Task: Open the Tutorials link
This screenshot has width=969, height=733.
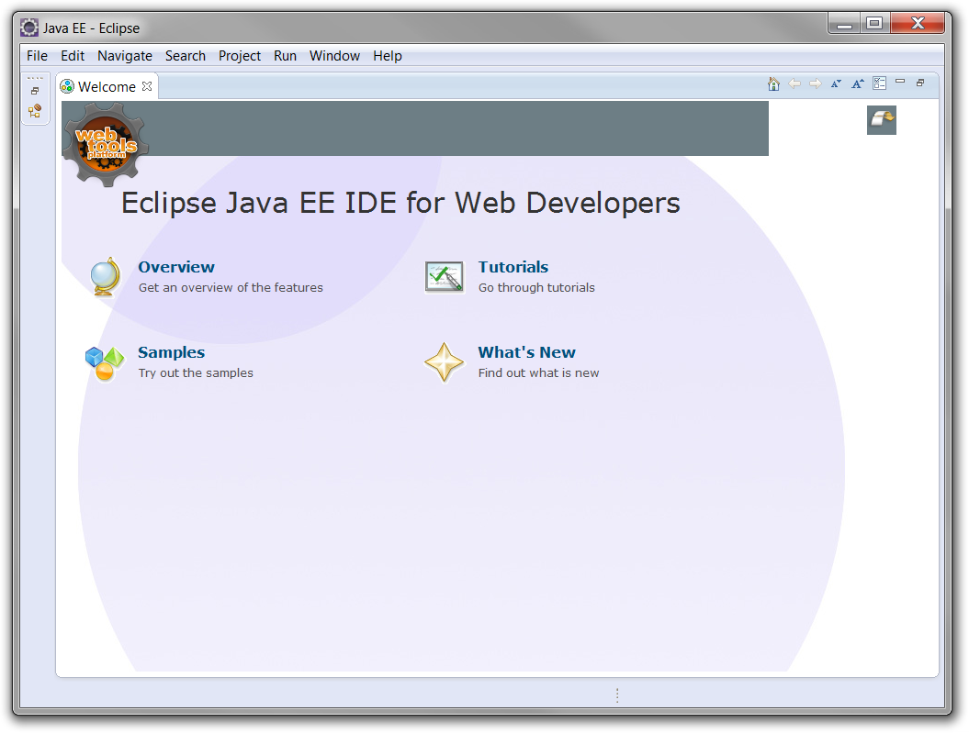Action: point(513,267)
